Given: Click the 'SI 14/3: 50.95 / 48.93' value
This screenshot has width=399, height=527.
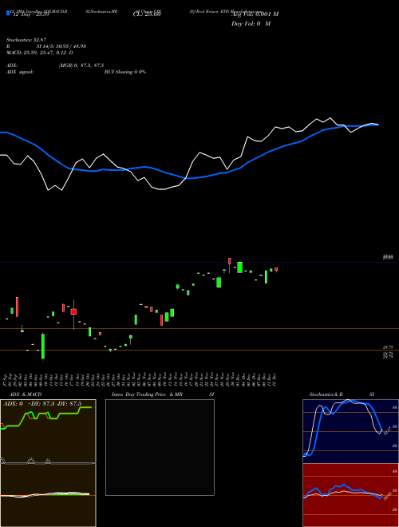Looking at the screenshot, I should pyautogui.click(x=61, y=46).
